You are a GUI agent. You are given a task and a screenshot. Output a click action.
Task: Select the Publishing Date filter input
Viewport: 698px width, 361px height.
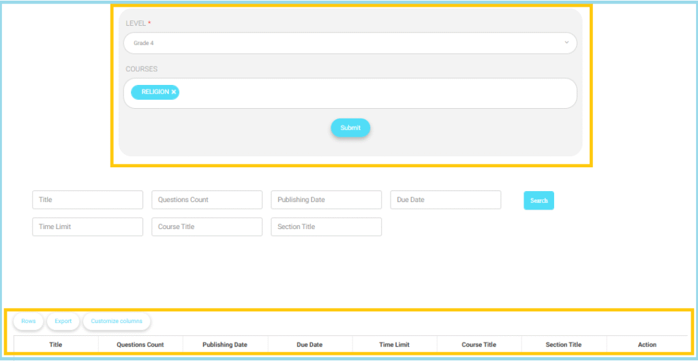tap(326, 200)
